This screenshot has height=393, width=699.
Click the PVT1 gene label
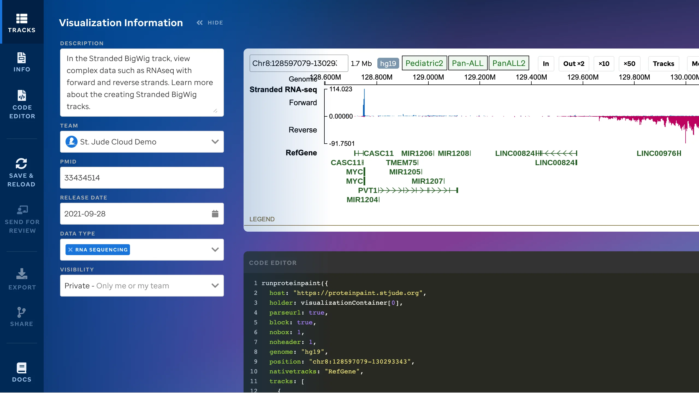[x=368, y=190]
